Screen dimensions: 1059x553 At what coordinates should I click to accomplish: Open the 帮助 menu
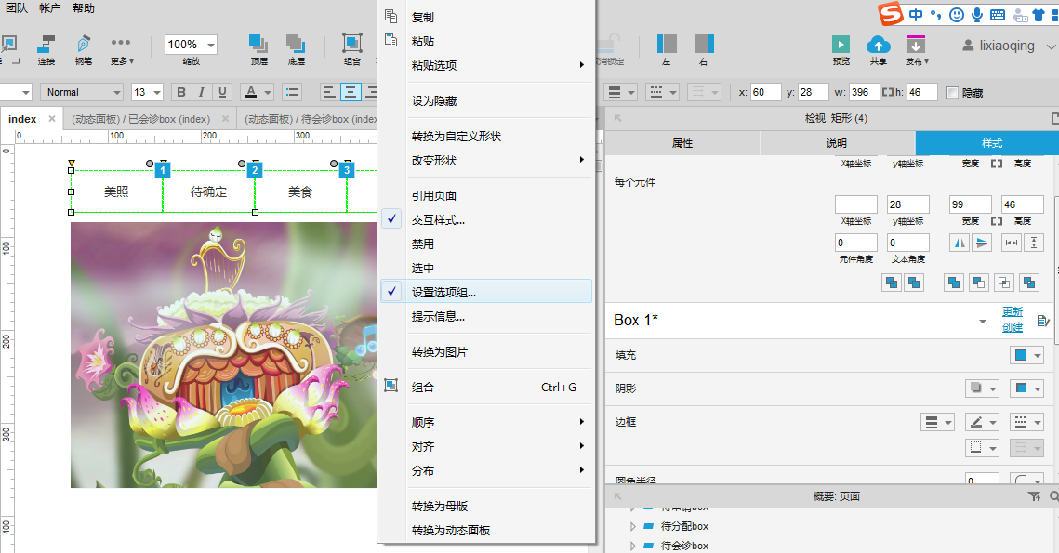(x=84, y=8)
